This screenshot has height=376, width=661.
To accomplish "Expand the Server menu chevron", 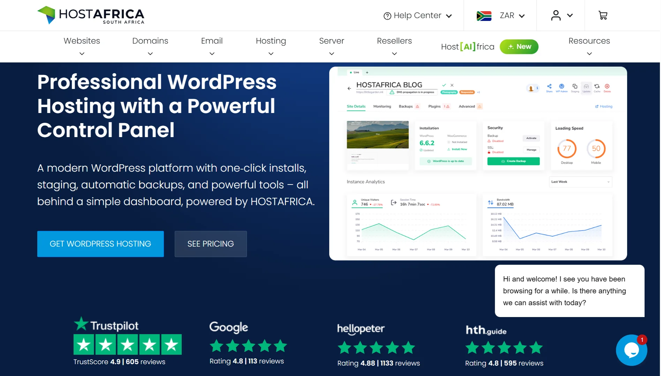I will coord(332,54).
